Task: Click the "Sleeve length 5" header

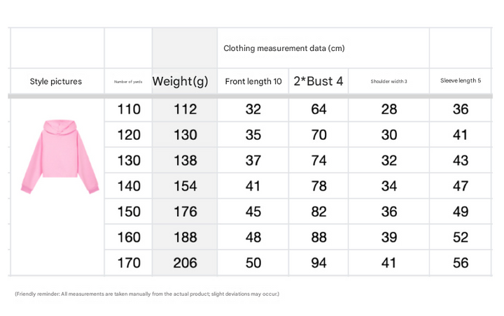Action: [461, 81]
